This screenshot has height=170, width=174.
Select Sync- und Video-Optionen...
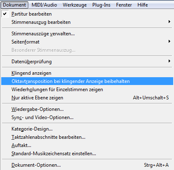pyautogui.click(x=87, y=117)
